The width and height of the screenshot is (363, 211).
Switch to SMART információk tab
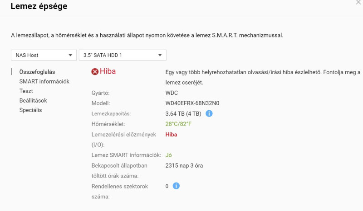[44, 81]
